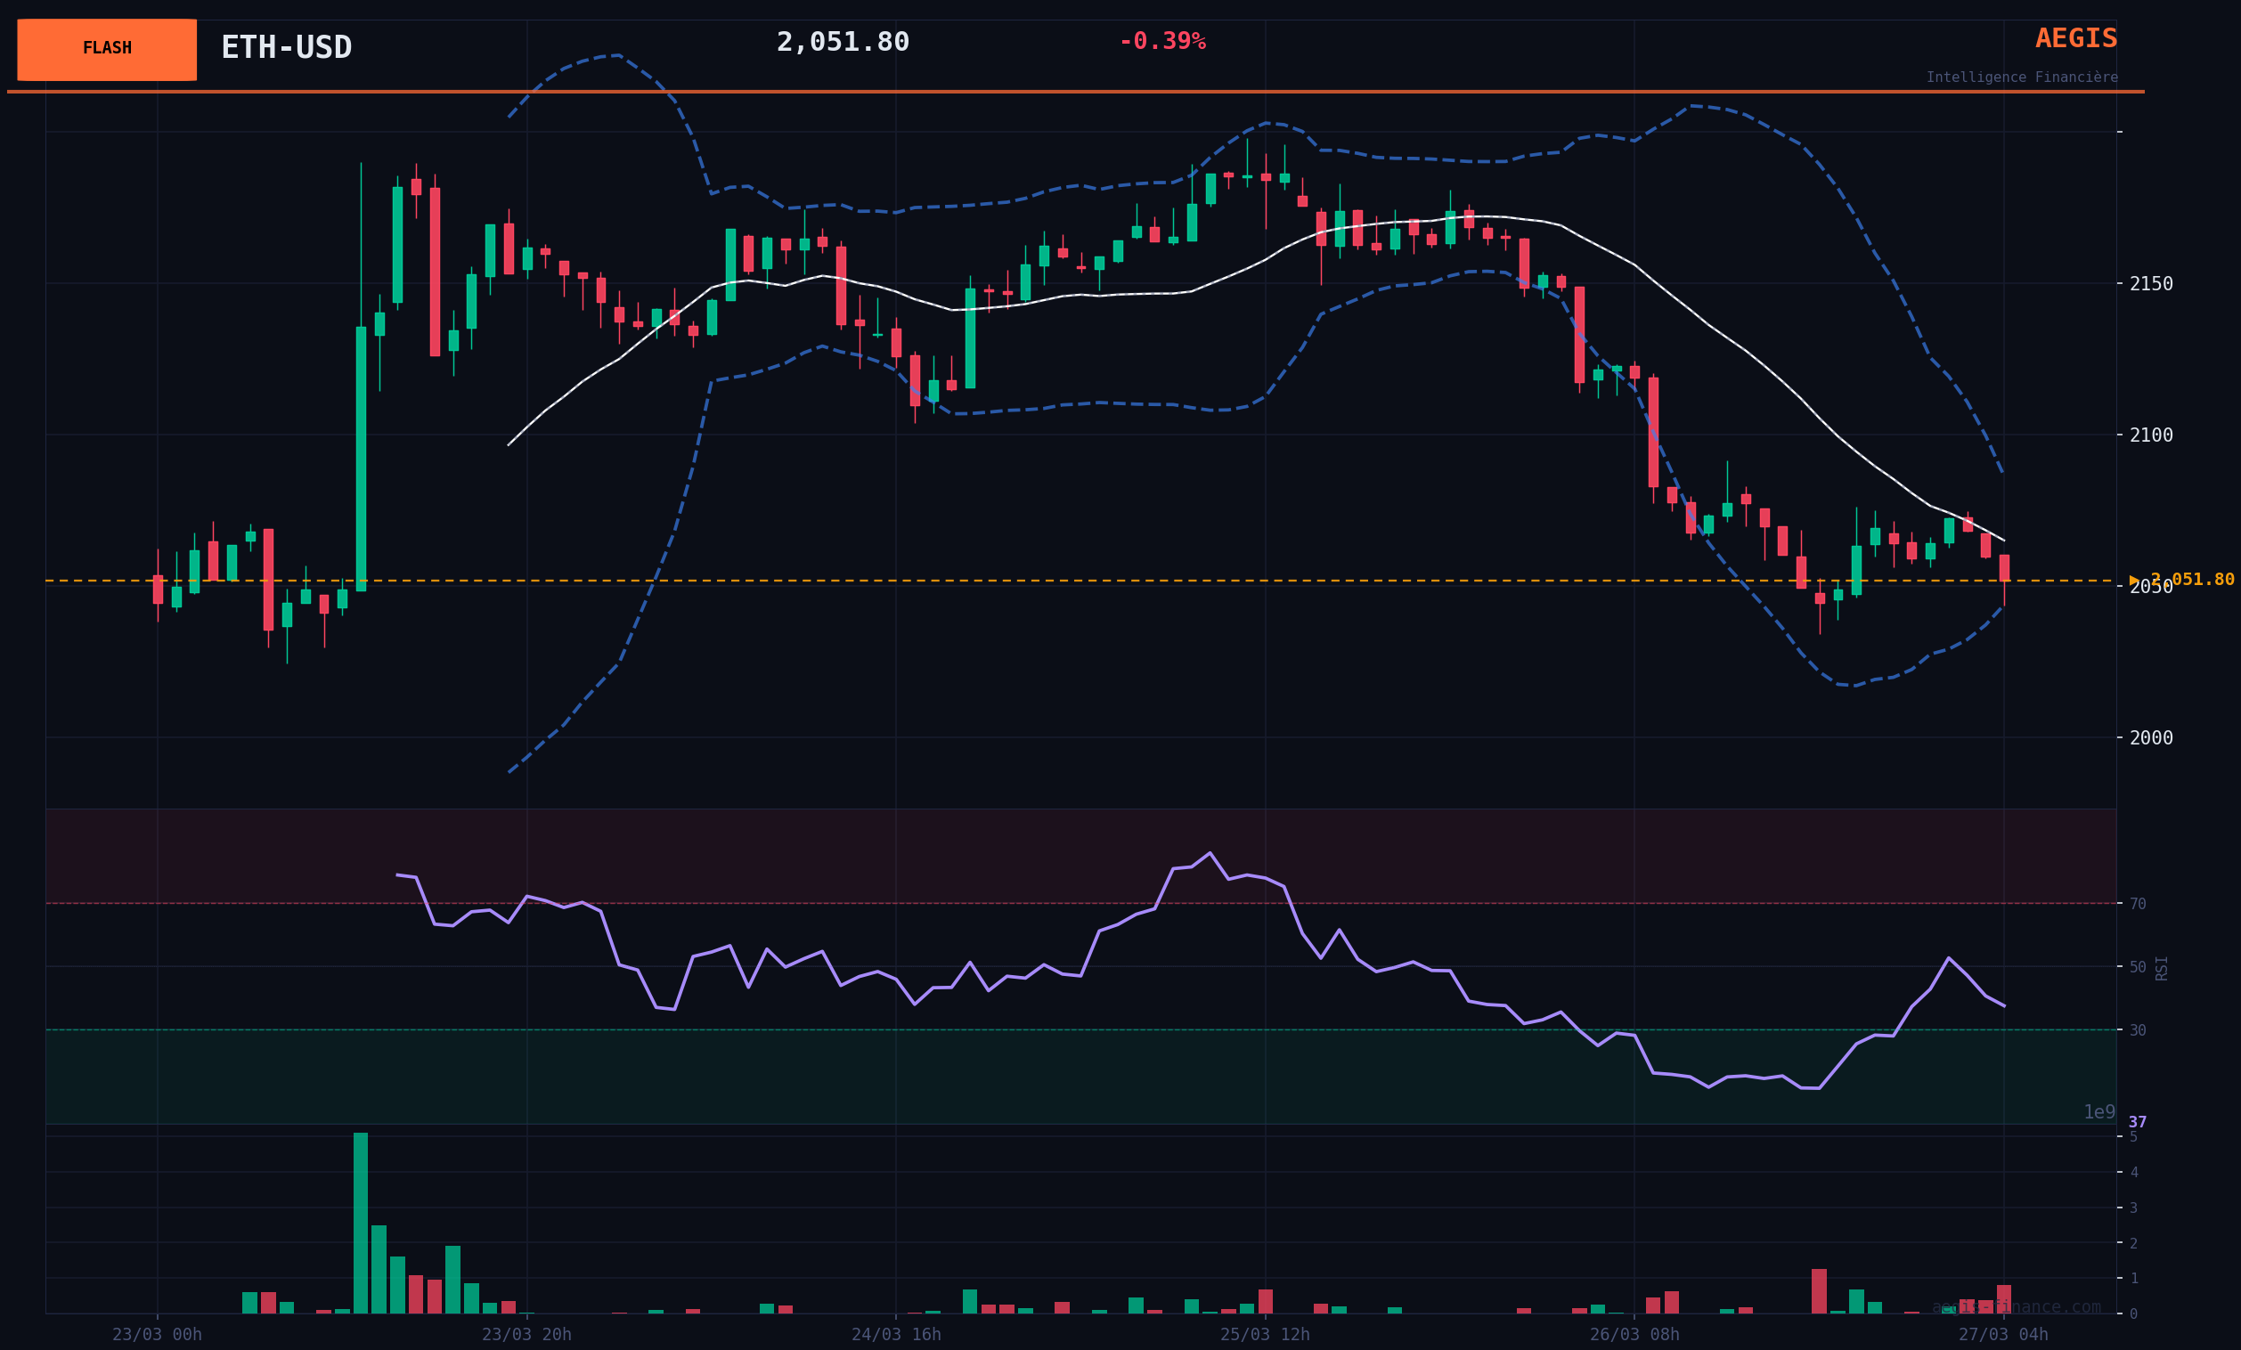Click the RSI 70 level label
This screenshot has width=2241, height=1350.
[x=2138, y=904]
